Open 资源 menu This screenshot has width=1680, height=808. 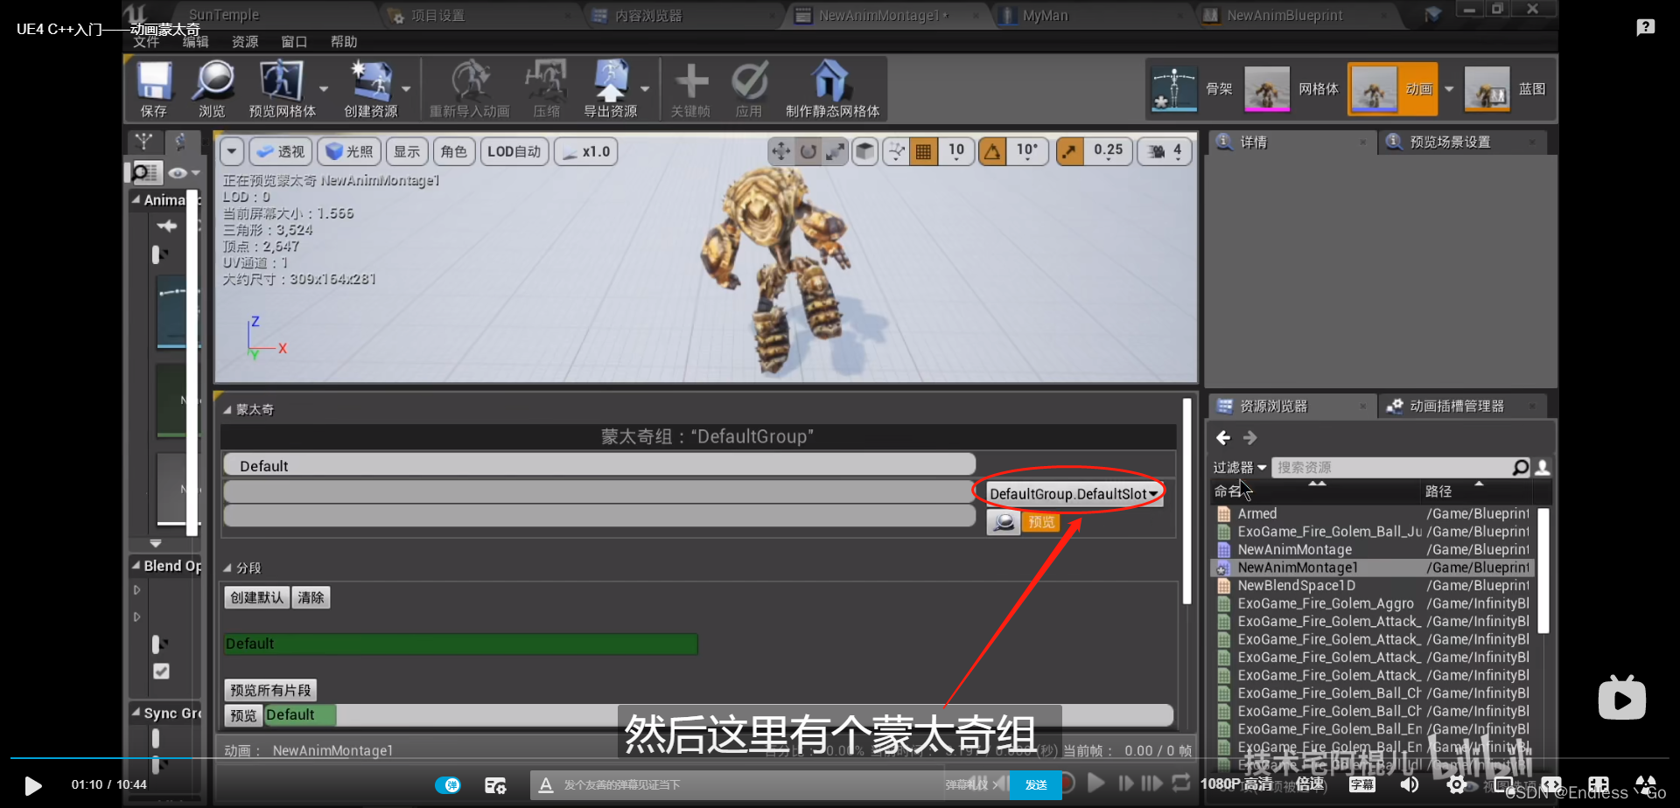click(x=245, y=41)
